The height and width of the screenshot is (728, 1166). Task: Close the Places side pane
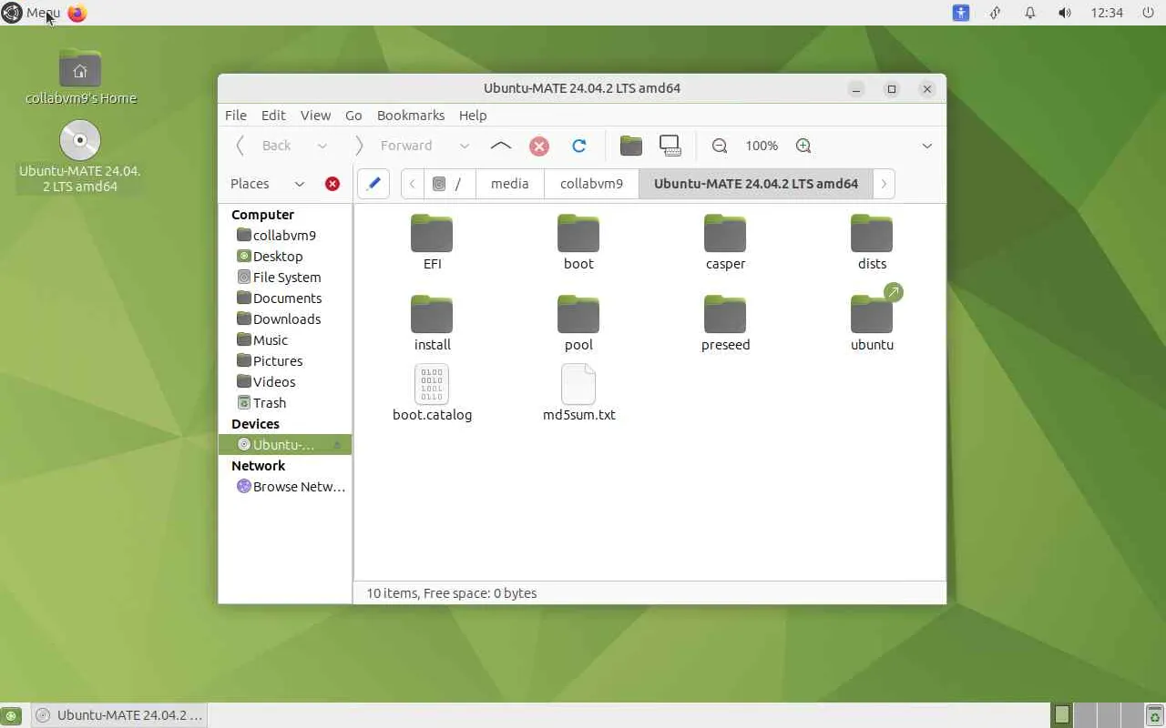pos(332,184)
